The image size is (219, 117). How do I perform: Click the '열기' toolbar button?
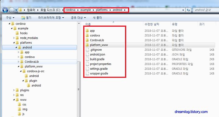26,18
